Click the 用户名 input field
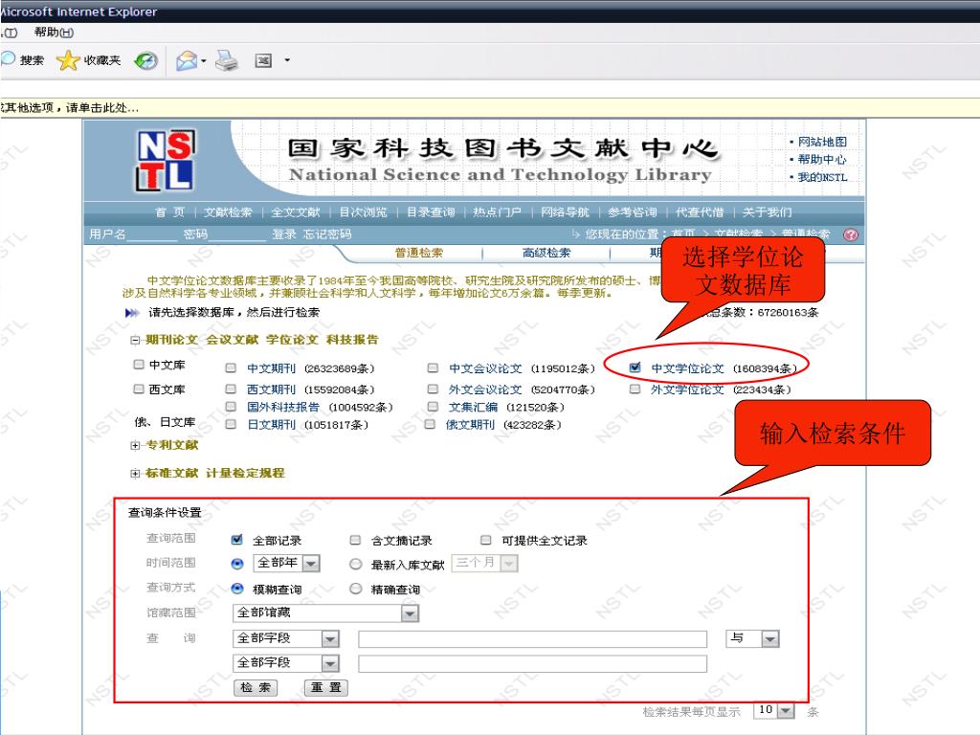Screen dimensions: 980x735 pos(152,234)
